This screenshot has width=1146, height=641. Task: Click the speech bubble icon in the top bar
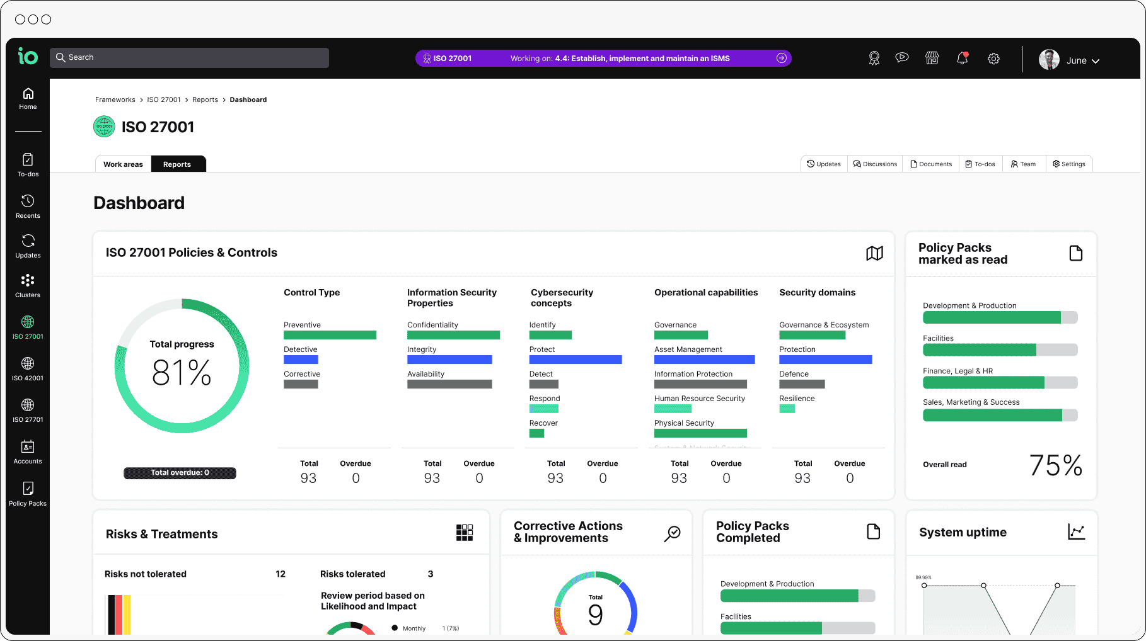coord(902,58)
